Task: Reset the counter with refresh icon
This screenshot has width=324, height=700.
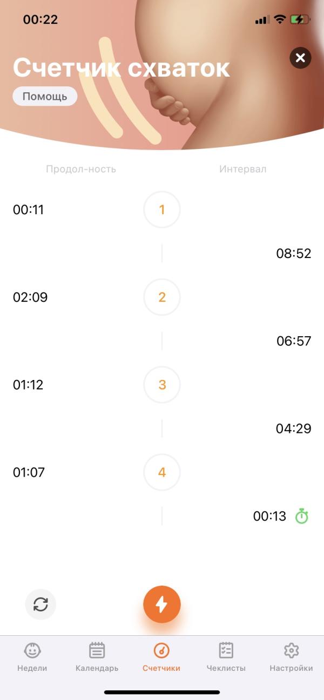Action: [40, 604]
